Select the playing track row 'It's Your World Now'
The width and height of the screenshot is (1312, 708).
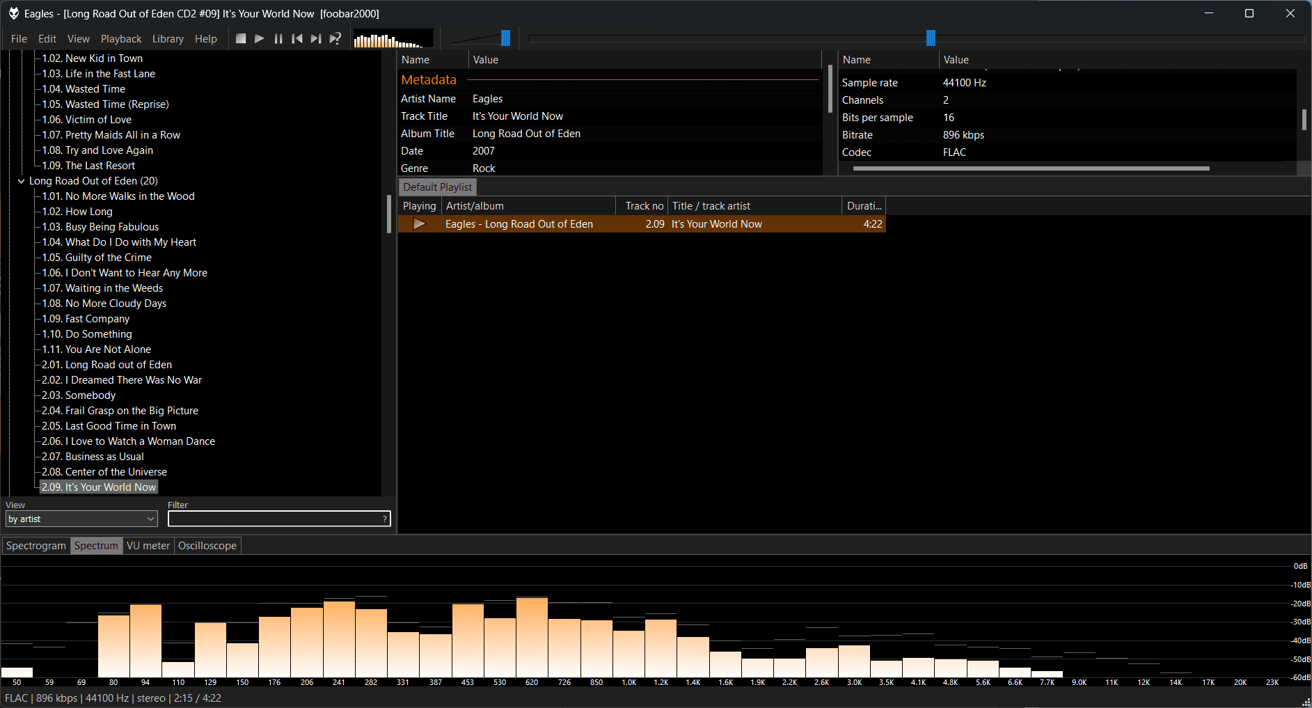click(642, 224)
